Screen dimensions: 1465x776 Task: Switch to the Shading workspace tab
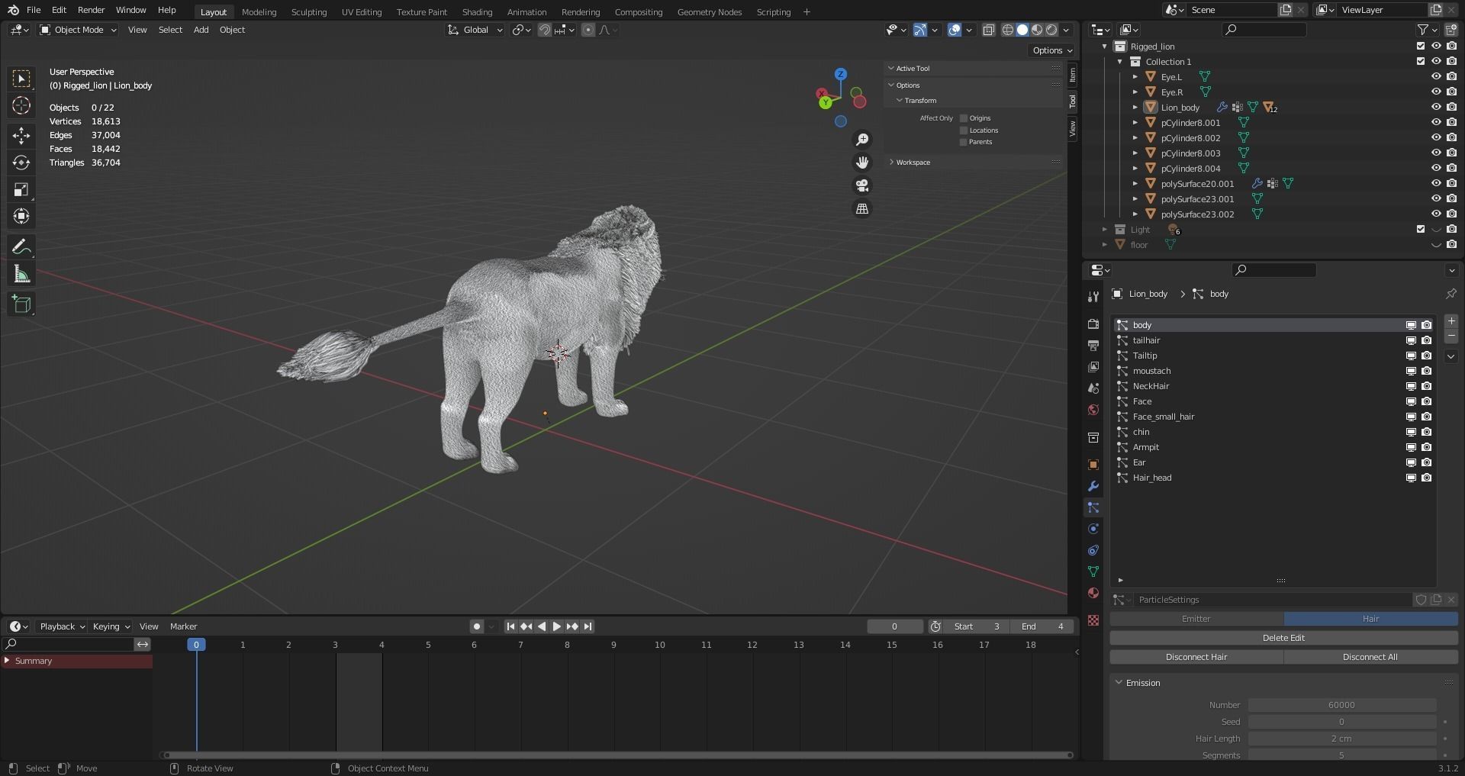pyautogui.click(x=477, y=11)
